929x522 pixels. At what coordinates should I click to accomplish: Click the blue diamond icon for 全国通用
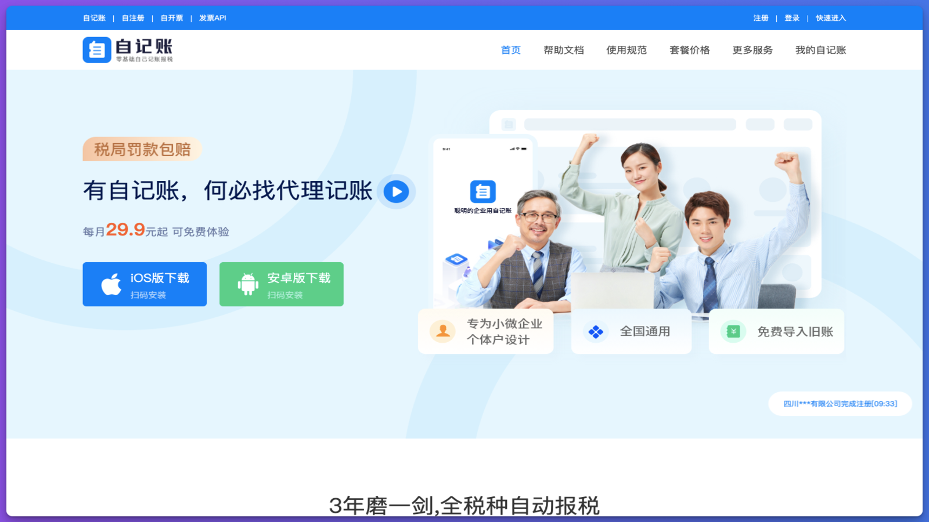coord(596,332)
